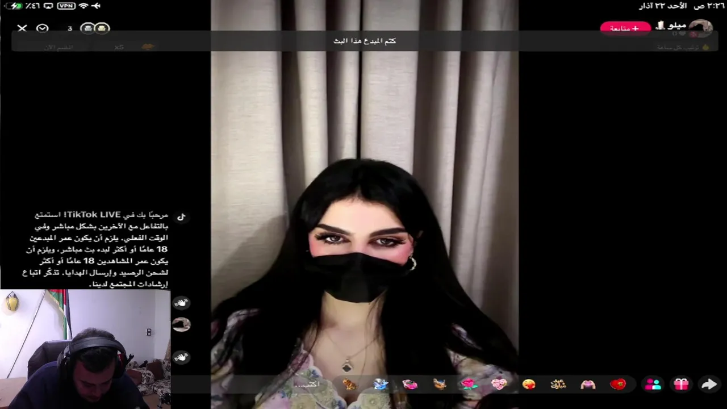Send the kissing face emoji gift

tap(529, 385)
